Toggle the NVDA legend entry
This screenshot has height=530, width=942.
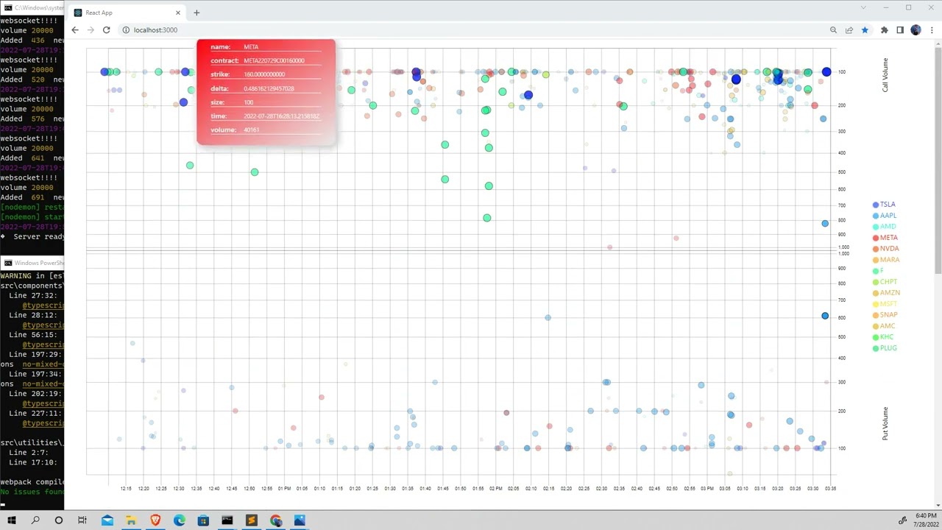[886, 249]
